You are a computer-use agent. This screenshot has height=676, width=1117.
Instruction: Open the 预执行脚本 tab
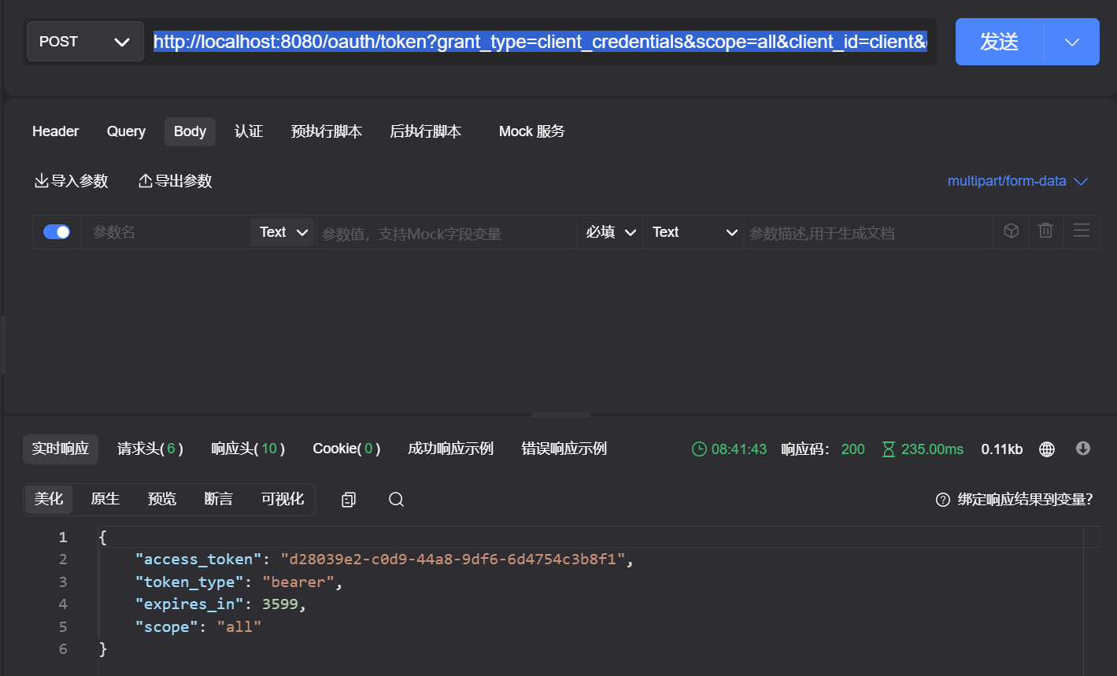[327, 131]
